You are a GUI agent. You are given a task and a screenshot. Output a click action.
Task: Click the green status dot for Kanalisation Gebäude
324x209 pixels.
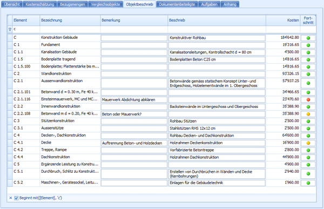coord(308,52)
